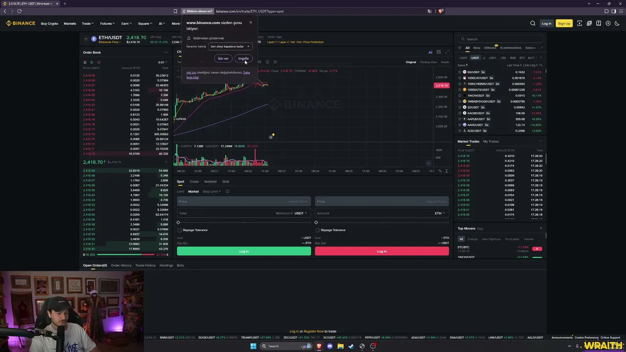Open Discord from the taskbar
Viewport: 626px width, 352px height.
point(330,346)
